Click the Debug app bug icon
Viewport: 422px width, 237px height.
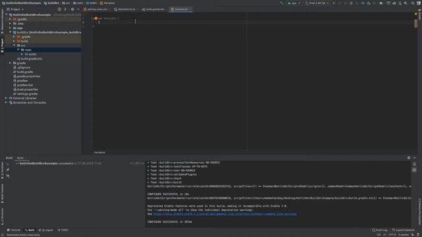(x=351, y=3)
